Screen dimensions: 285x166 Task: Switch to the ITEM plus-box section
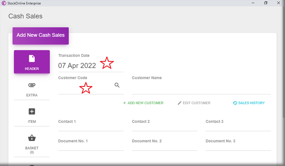32,115
